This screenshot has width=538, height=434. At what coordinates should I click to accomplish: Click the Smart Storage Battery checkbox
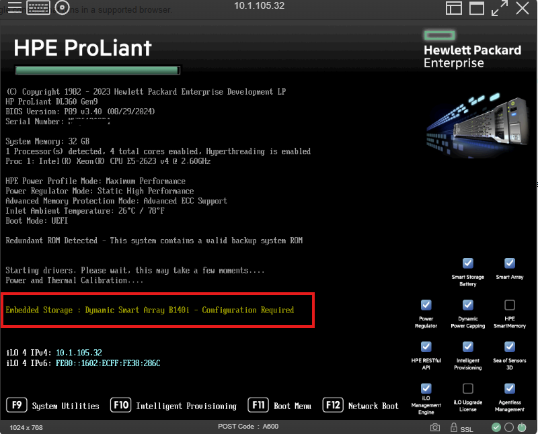(x=468, y=263)
